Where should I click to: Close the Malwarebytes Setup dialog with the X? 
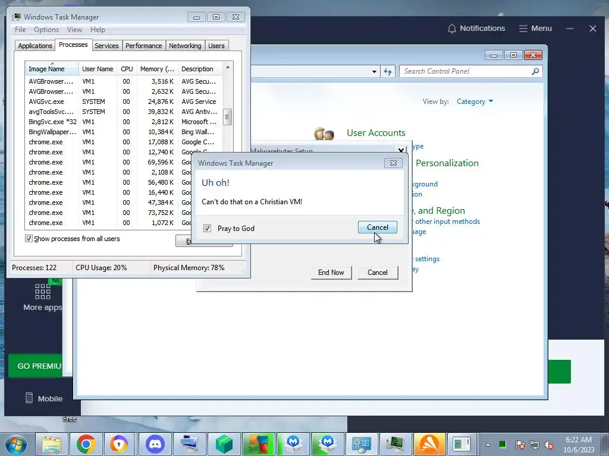pos(401,150)
